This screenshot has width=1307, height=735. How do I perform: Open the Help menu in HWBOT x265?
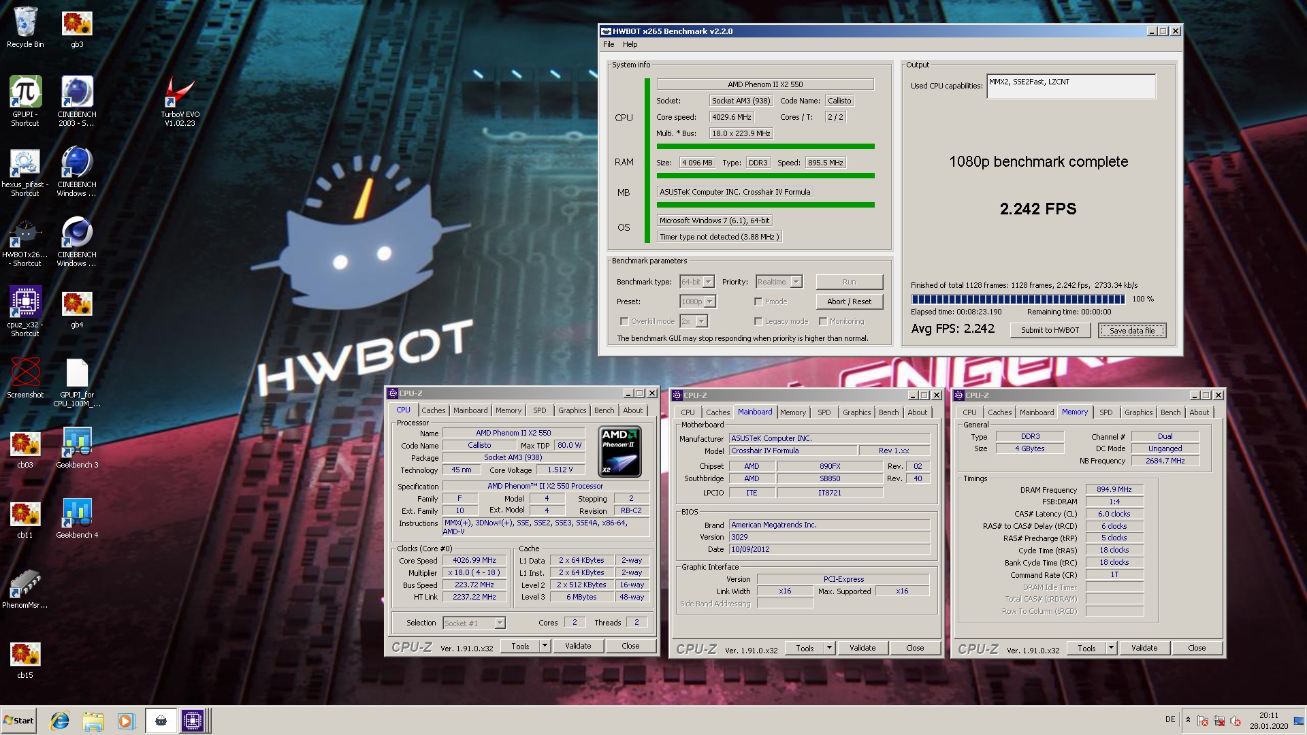pos(630,44)
